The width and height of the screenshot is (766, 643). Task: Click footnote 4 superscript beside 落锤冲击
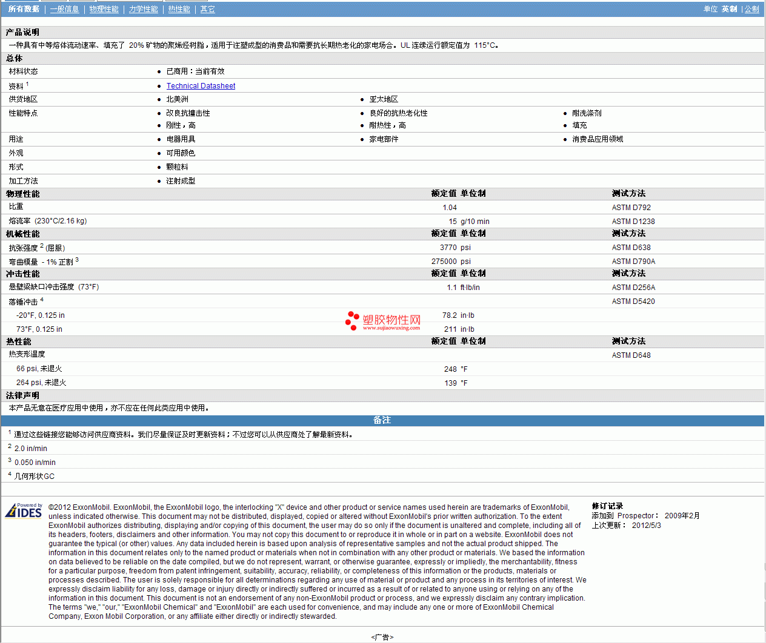[x=42, y=300]
